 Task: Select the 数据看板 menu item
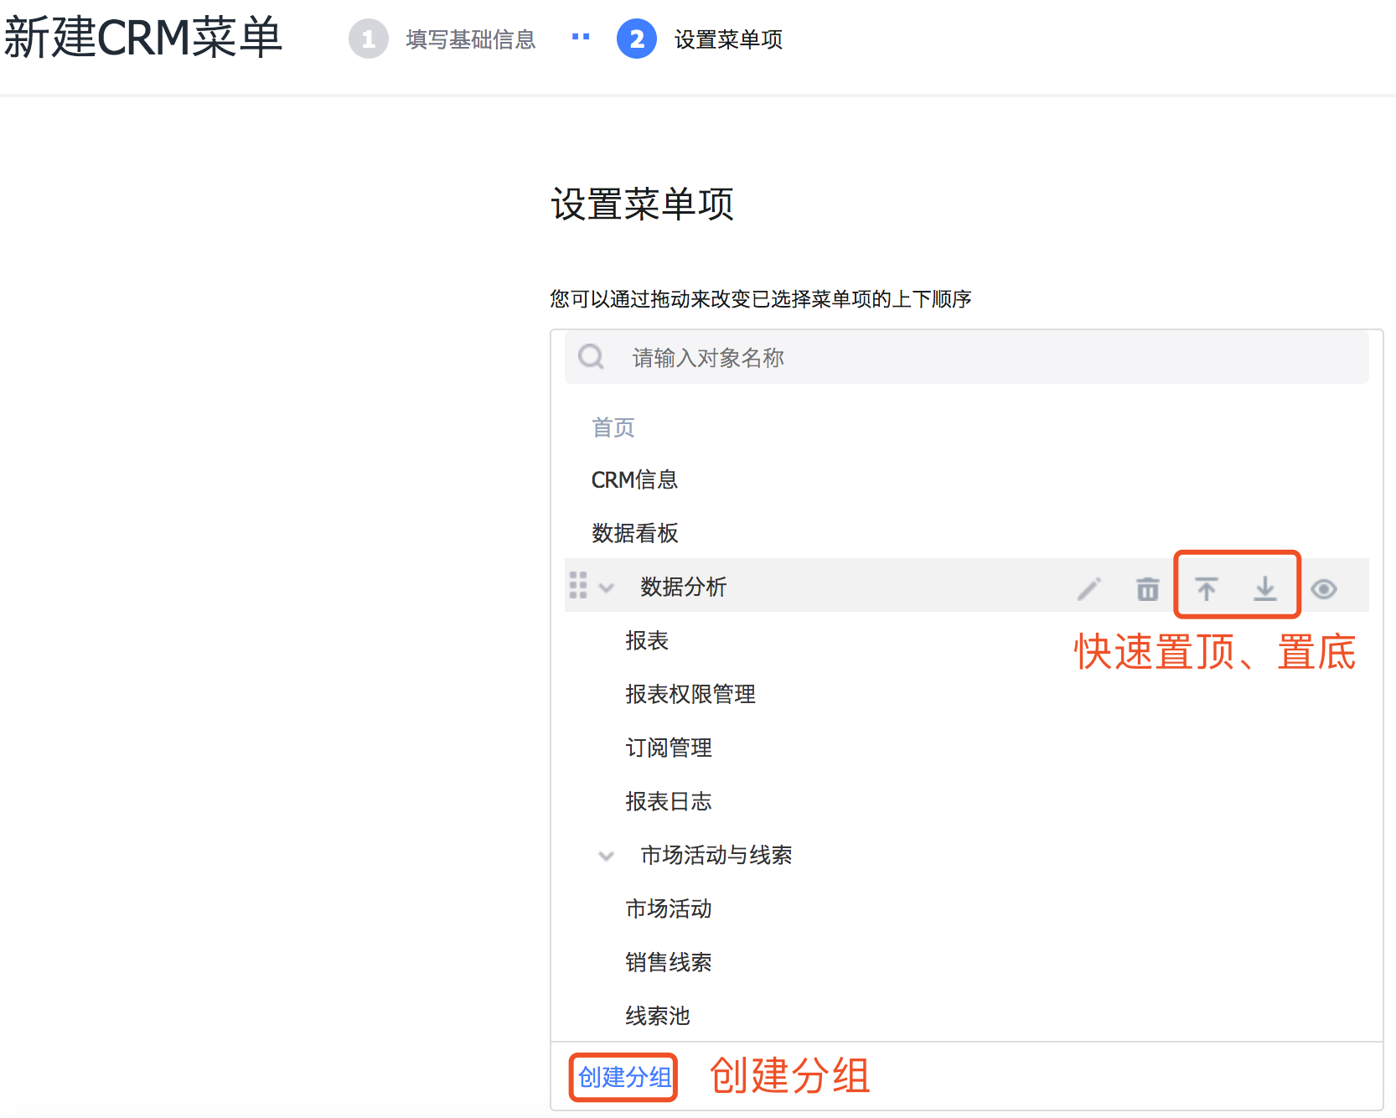(x=634, y=533)
